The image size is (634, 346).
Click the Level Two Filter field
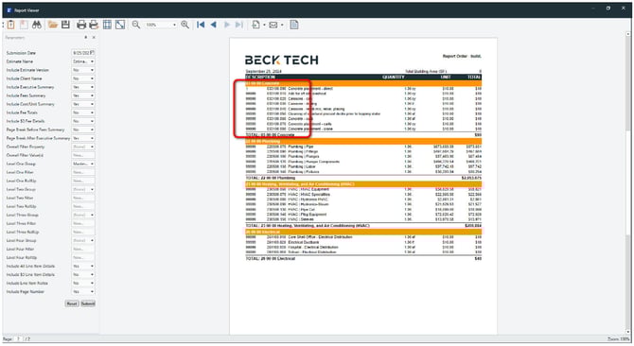click(x=83, y=198)
